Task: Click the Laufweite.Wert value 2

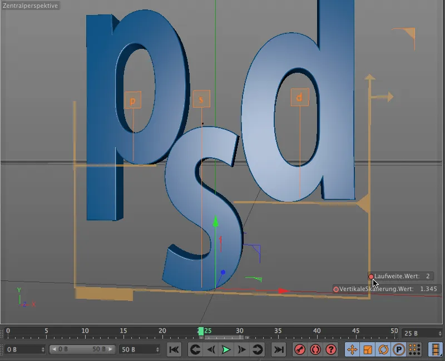Action: 428,276
